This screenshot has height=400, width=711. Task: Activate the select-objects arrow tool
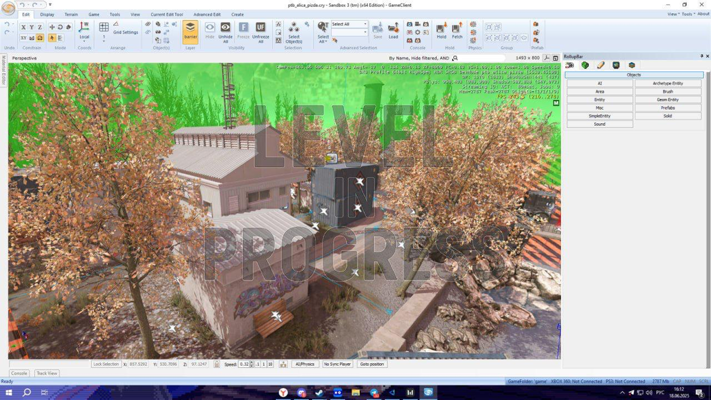click(x=52, y=38)
